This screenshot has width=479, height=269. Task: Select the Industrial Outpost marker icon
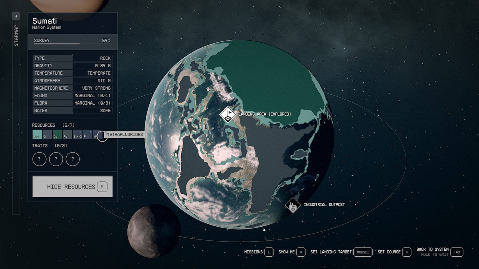tap(293, 205)
